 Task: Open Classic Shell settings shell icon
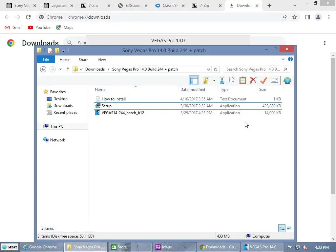point(287,81)
